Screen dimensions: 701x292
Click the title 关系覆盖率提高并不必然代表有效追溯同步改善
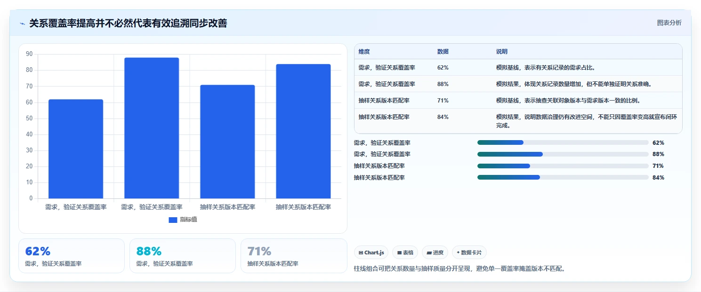tap(128, 23)
